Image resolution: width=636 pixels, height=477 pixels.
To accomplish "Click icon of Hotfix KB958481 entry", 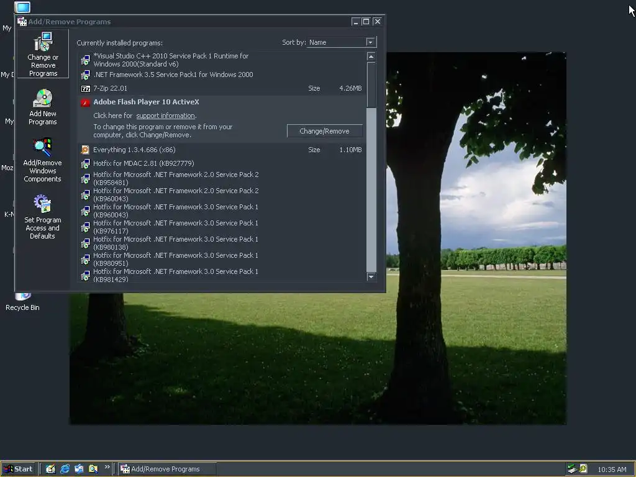I will tap(85, 179).
